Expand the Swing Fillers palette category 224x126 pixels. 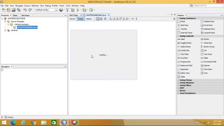click(x=178, y=85)
